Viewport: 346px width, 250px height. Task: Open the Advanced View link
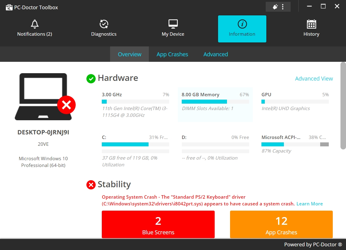pyautogui.click(x=314, y=78)
